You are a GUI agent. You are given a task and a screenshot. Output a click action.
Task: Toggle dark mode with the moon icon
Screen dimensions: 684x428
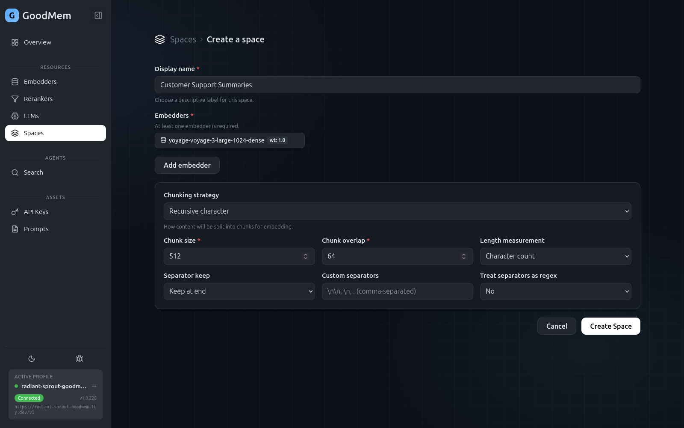coord(32,358)
